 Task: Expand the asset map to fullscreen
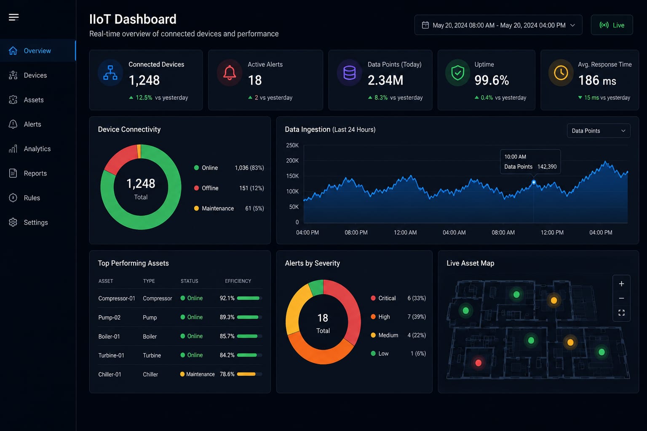[621, 313]
